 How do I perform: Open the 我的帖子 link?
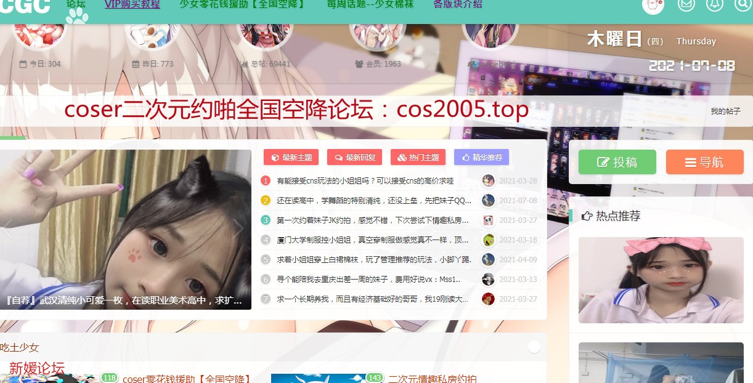725,111
